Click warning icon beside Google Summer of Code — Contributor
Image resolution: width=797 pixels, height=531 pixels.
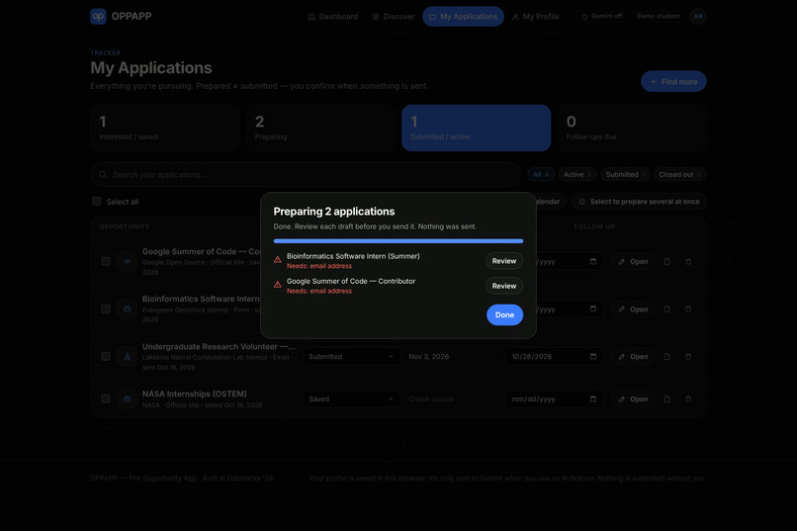click(278, 285)
